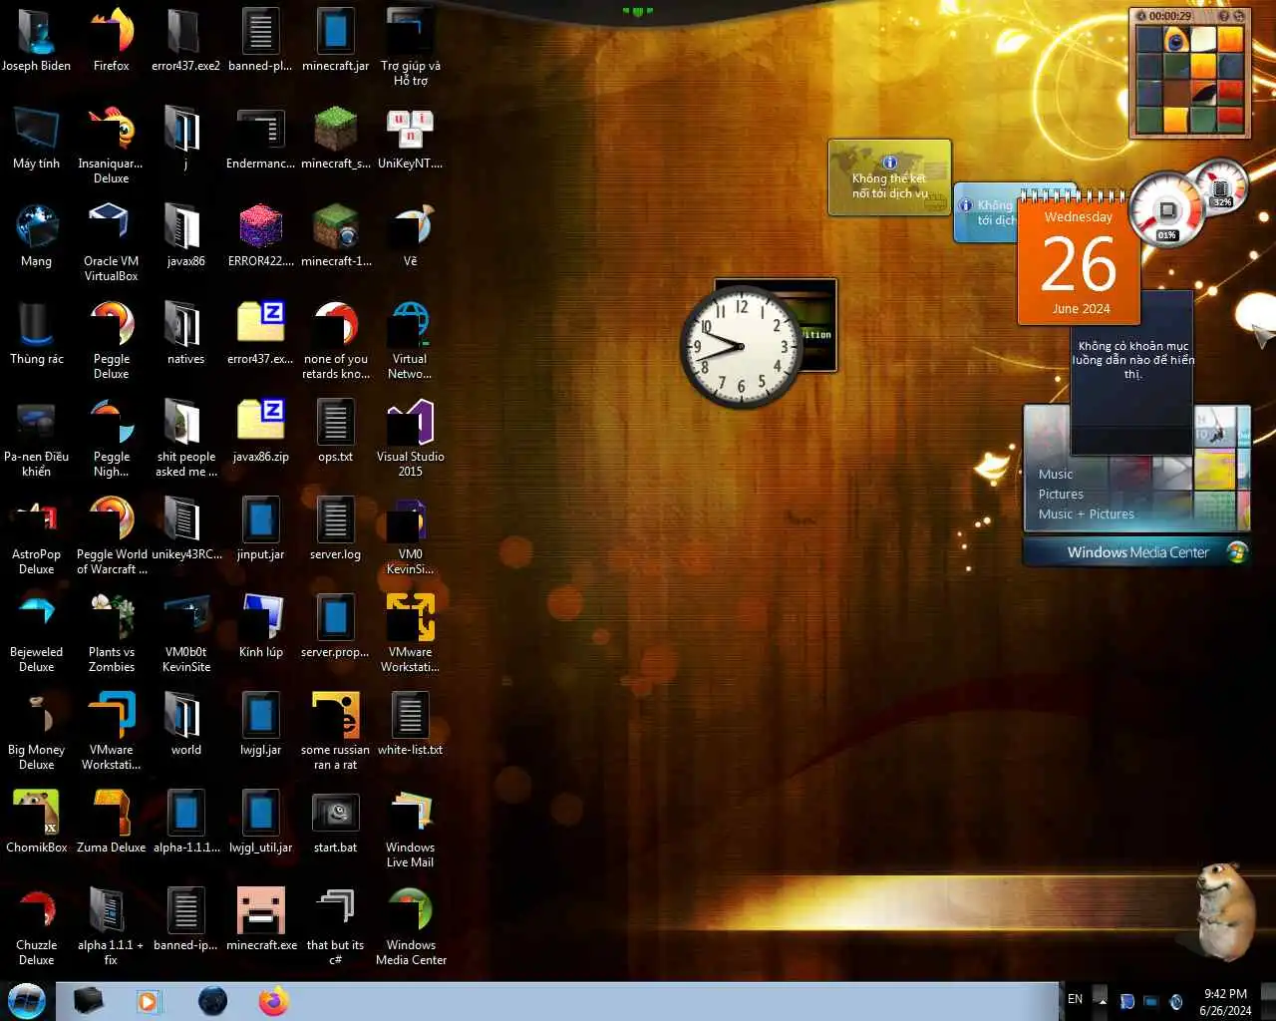
Task: Open the start.bat file icon
Action: [336, 822]
